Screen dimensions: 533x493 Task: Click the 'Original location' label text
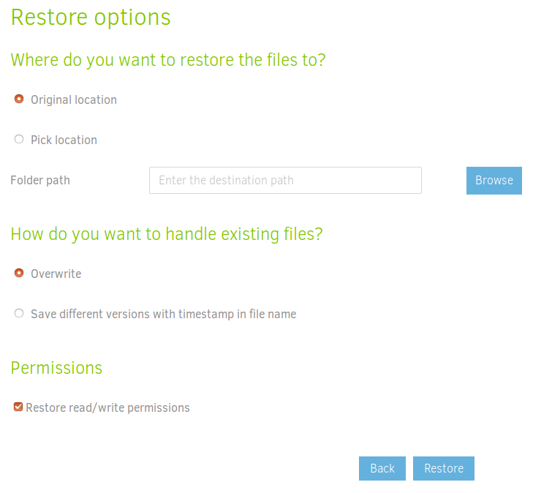pyautogui.click(x=73, y=99)
